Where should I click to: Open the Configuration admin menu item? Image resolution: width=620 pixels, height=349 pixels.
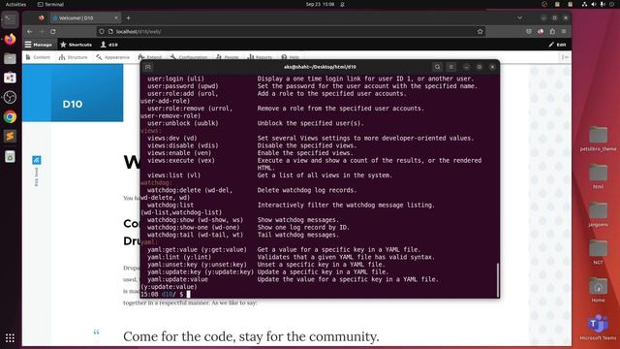tap(189, 57)
